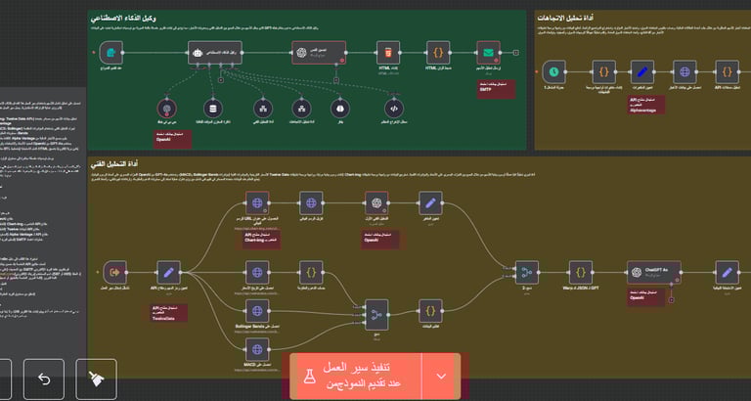Screen dimensions: 751x401
Task: Open the download chart HTTP globe node
Action: tap(311, 203)
